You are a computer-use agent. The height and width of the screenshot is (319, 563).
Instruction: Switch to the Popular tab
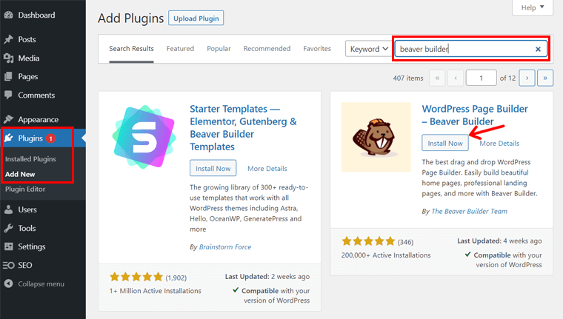[x=219, y=49]
